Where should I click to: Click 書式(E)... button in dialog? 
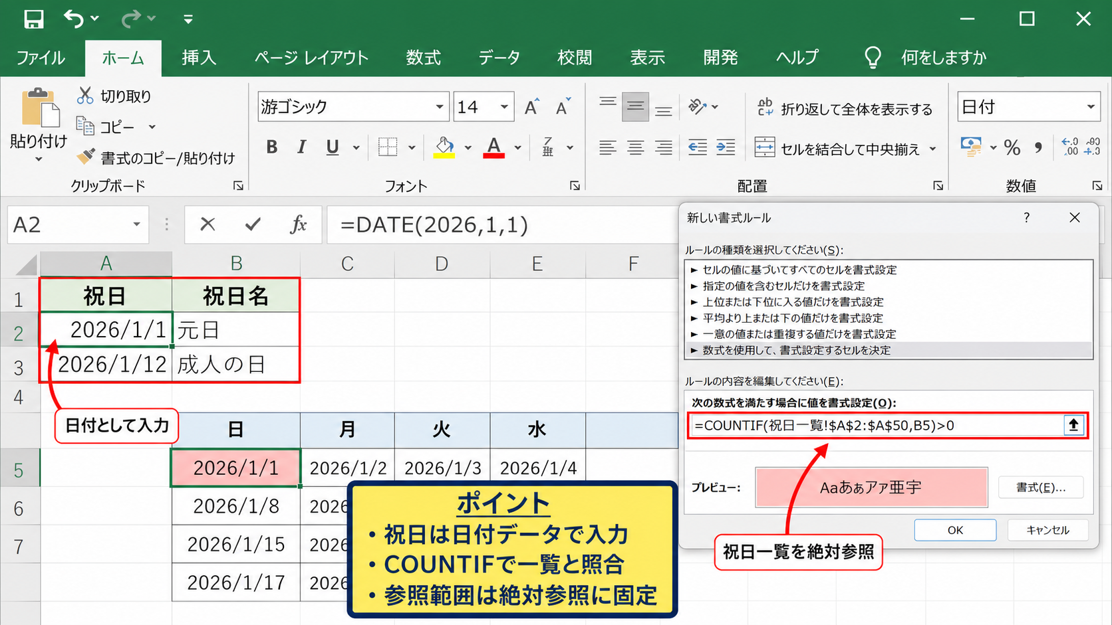1041,488
